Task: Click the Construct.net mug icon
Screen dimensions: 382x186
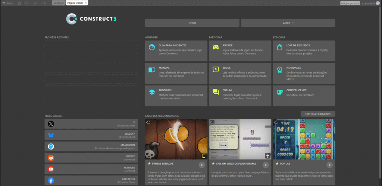Action: click(x=280, y=92)
